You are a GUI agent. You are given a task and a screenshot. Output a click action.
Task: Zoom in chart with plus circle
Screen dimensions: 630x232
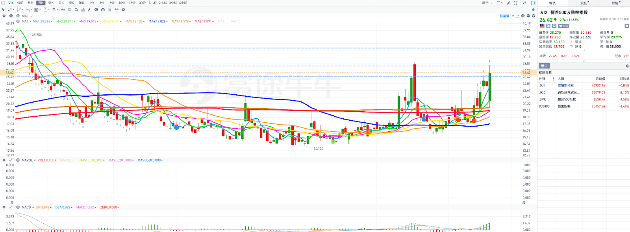534,16
